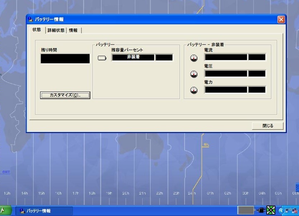The image size is (299, 216).
Task: Open the 詳細状態 tab
Action: click(56, 30)
